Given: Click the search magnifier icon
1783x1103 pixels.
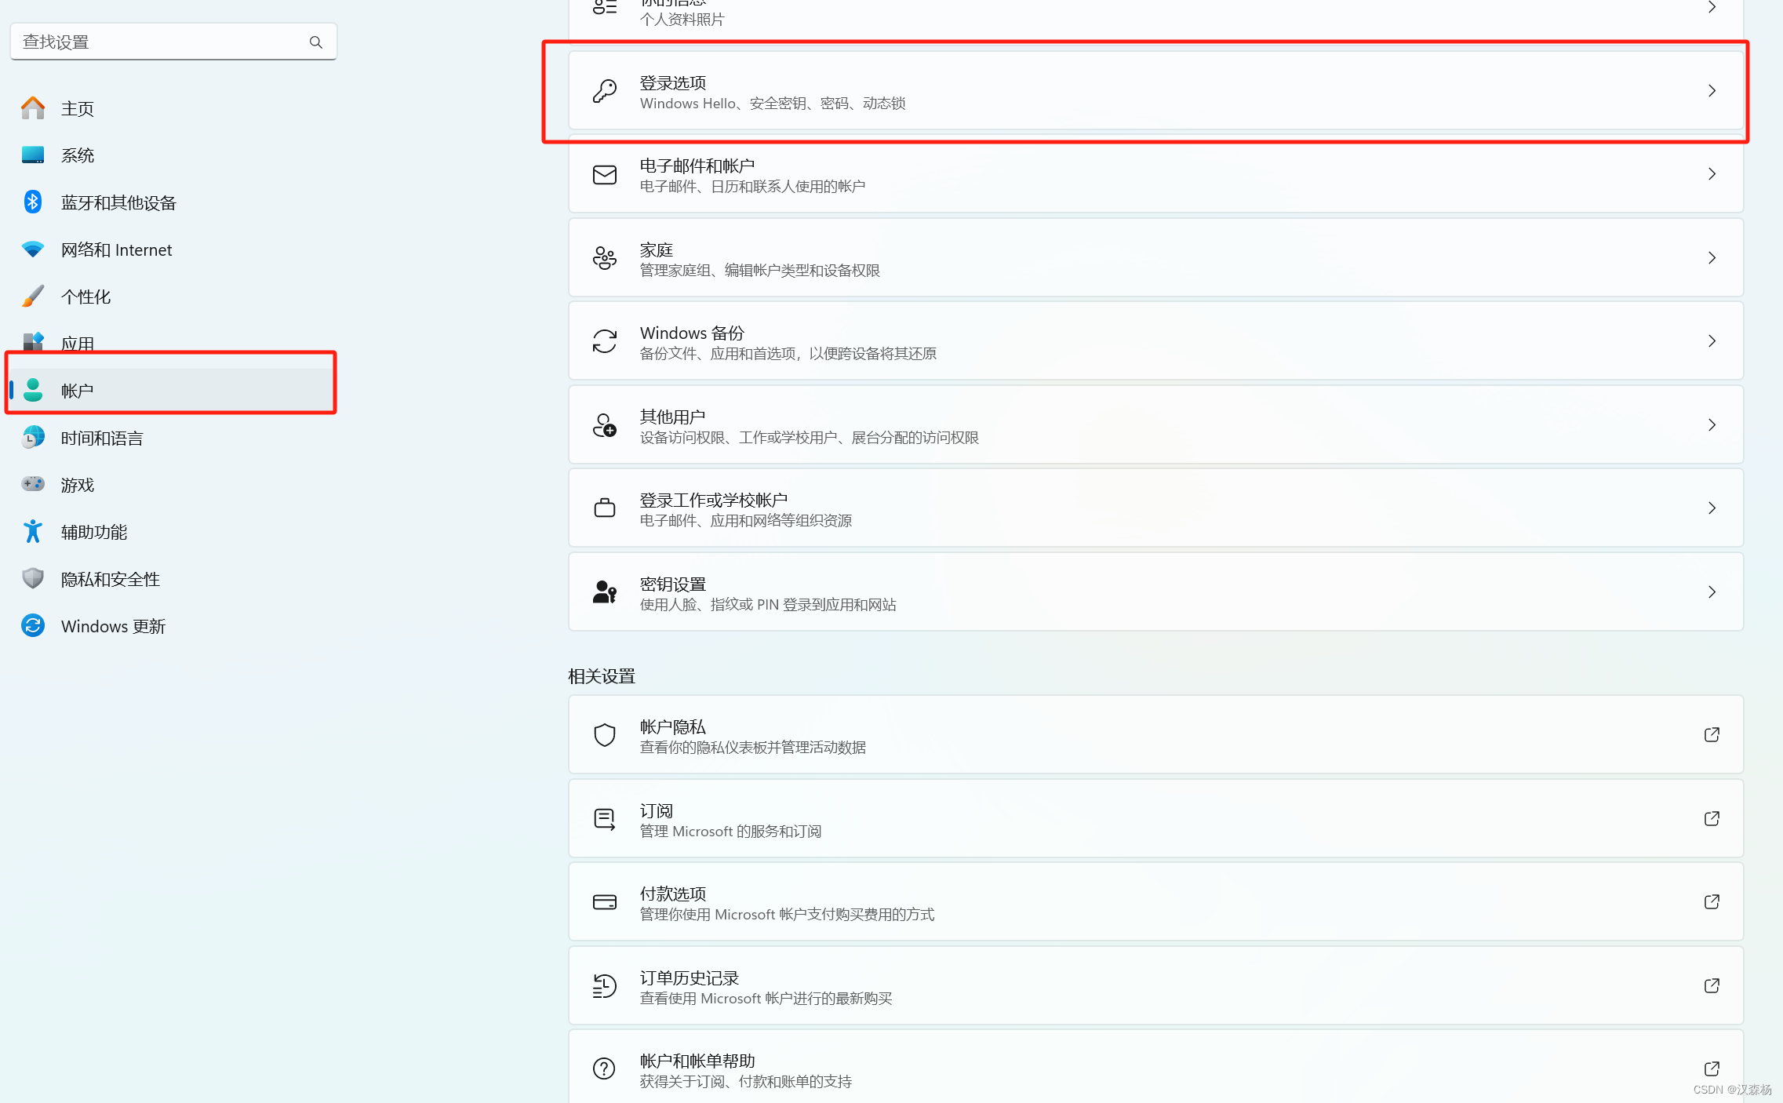Looking at the screenshot, I should tap(315, 42).
